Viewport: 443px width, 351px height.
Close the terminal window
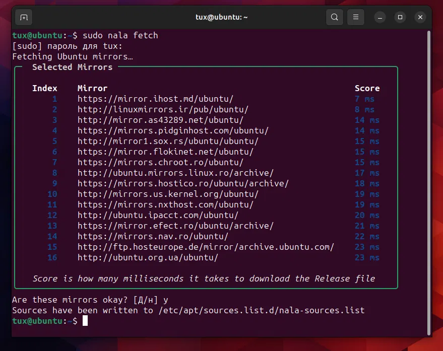coord(420,17)
